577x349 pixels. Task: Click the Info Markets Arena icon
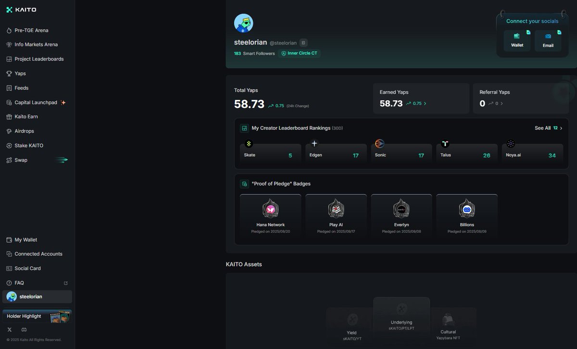[x=9, y=45]
